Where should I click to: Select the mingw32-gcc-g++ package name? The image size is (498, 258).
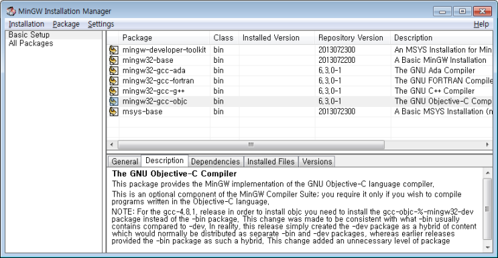(x=153, y=91)
